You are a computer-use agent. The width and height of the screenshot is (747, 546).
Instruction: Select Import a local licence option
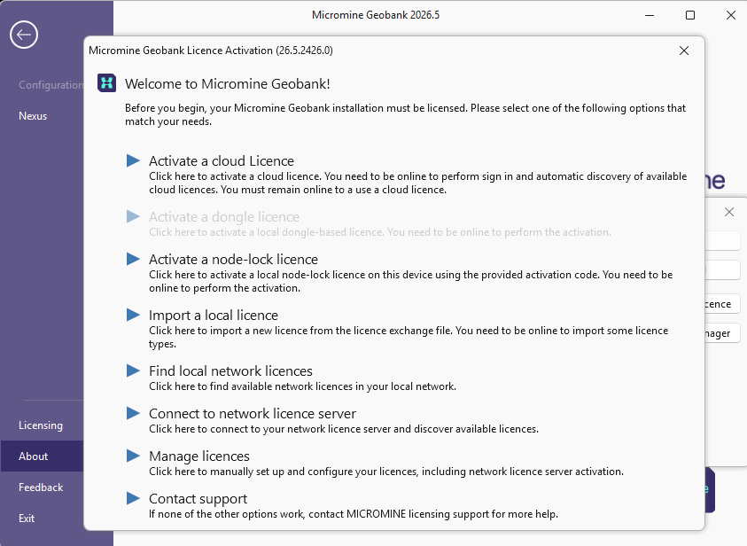pyautogui.click(x=214, y=315)
